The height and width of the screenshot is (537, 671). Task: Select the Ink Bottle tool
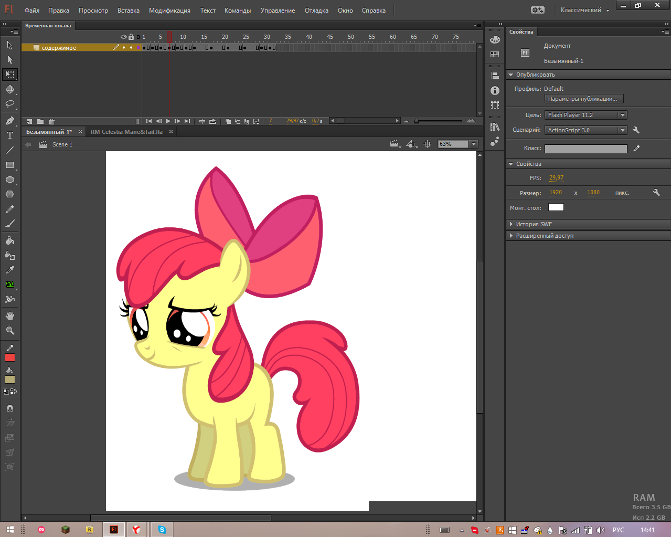tap(10, 255)
